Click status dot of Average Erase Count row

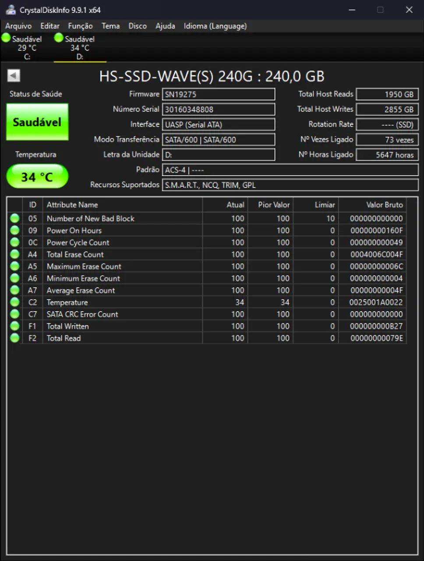pos(15,290)
